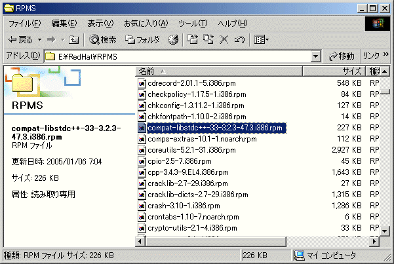Click the cracklib-dicts-2.7-29.i386.rpm file icon
394x264 pixels.
[x=142, y=195]
